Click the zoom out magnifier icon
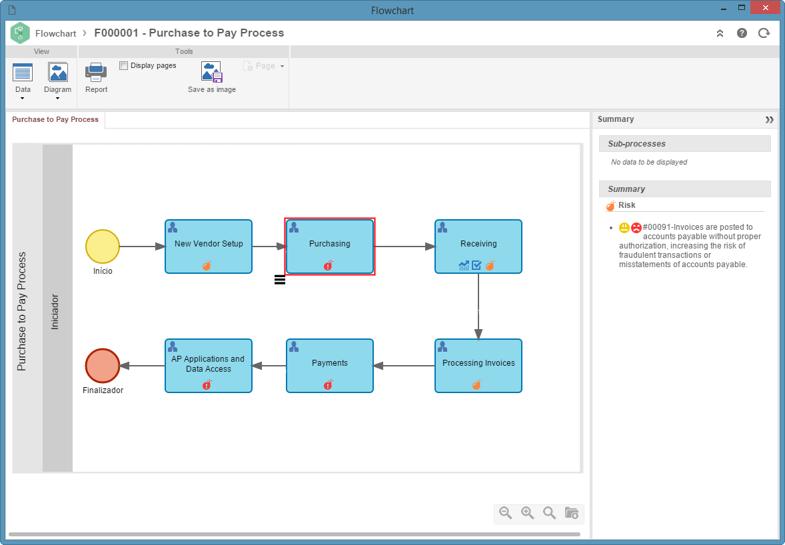 point(506,513)
